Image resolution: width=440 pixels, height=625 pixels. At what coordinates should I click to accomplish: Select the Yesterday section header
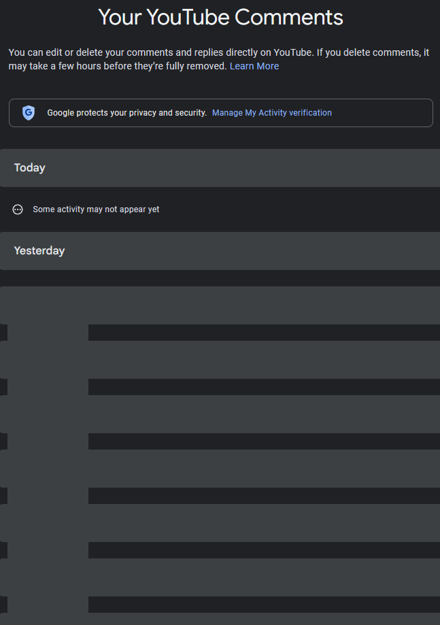pyautogui.click(x=220, y=251)
